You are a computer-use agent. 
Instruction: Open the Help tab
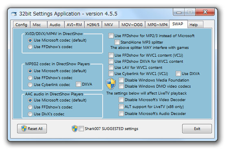tap(196, 25)
